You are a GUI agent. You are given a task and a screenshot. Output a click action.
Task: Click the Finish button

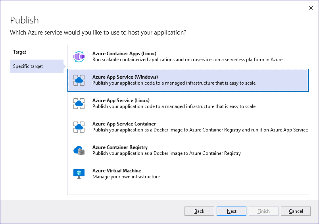point(263,211)
